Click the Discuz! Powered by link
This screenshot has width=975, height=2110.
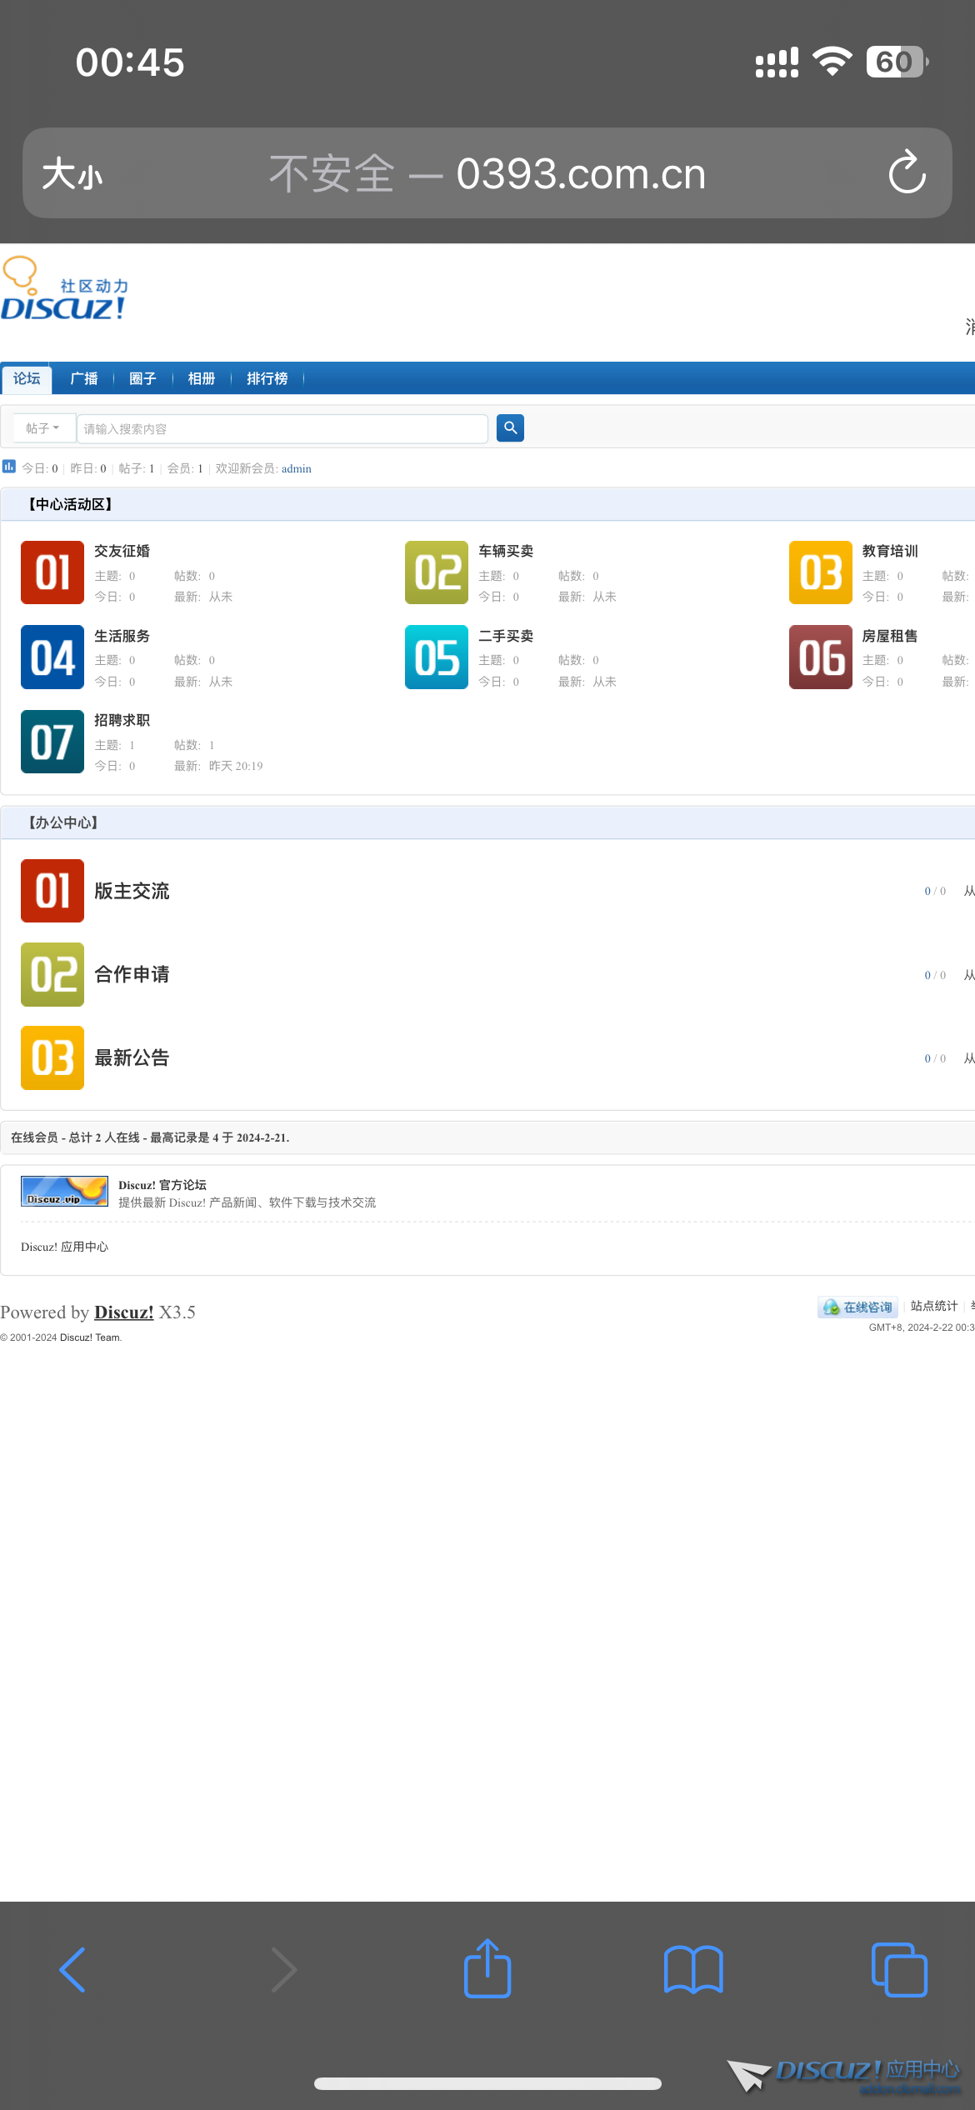tap(123, 1312)
